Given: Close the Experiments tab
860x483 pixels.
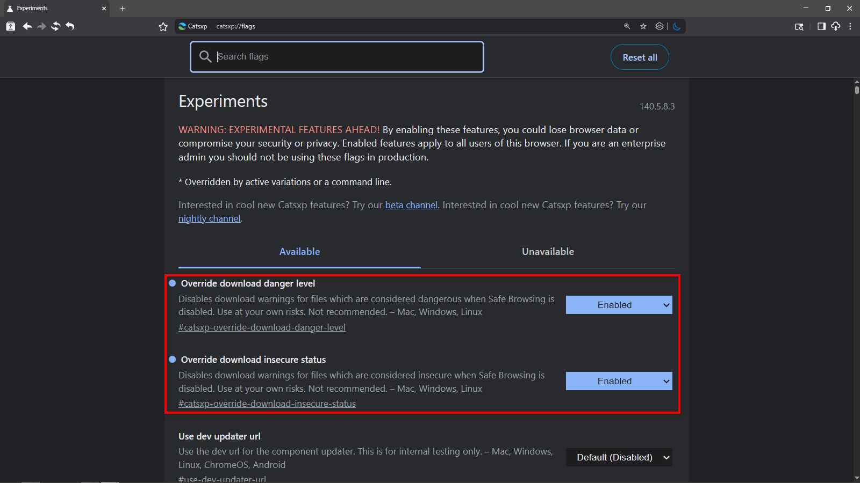Looking at the screenshot, I should pos(104,9).
